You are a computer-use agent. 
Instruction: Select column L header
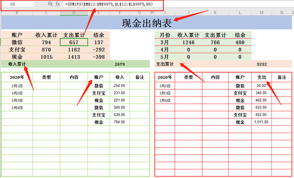coord(240,13)
